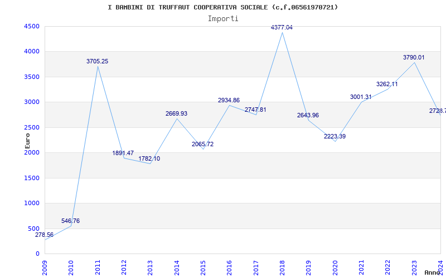Select data label 3790.01
Image resolution: width=446 pixels, height=278 pixels.
414,58
